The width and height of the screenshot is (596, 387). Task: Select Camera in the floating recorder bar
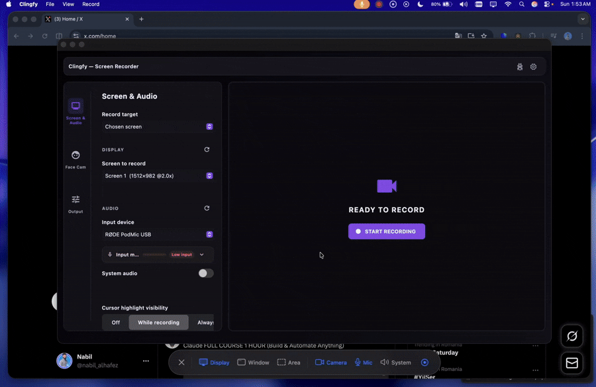[x=330, y=362]
